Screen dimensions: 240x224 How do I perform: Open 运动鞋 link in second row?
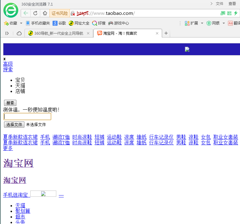coord(114,143)
